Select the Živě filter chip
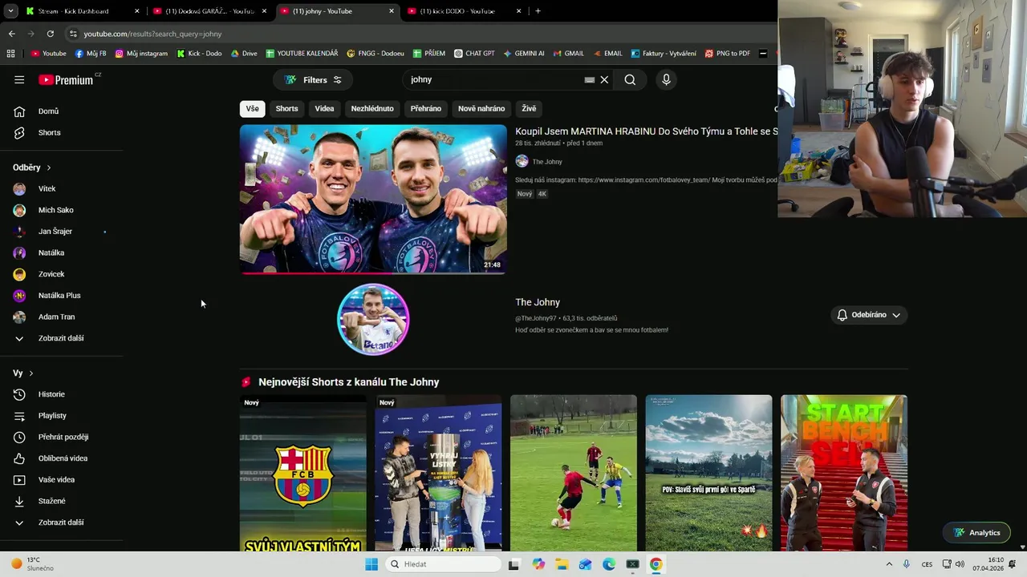Screen dimensions: 1027x577 click(529, 108)
